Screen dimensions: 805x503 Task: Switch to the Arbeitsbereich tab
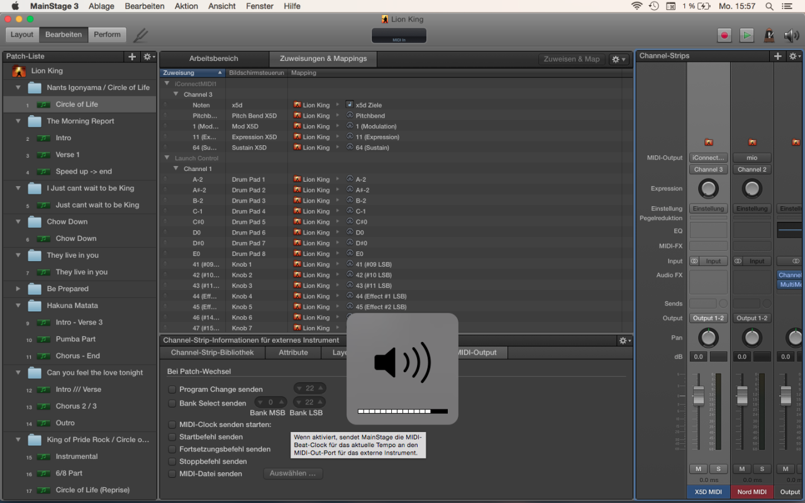(x=214, y=58)
